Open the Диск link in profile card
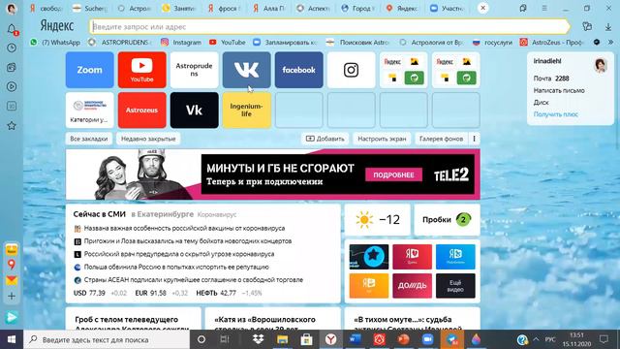 (x=541, y=103)
